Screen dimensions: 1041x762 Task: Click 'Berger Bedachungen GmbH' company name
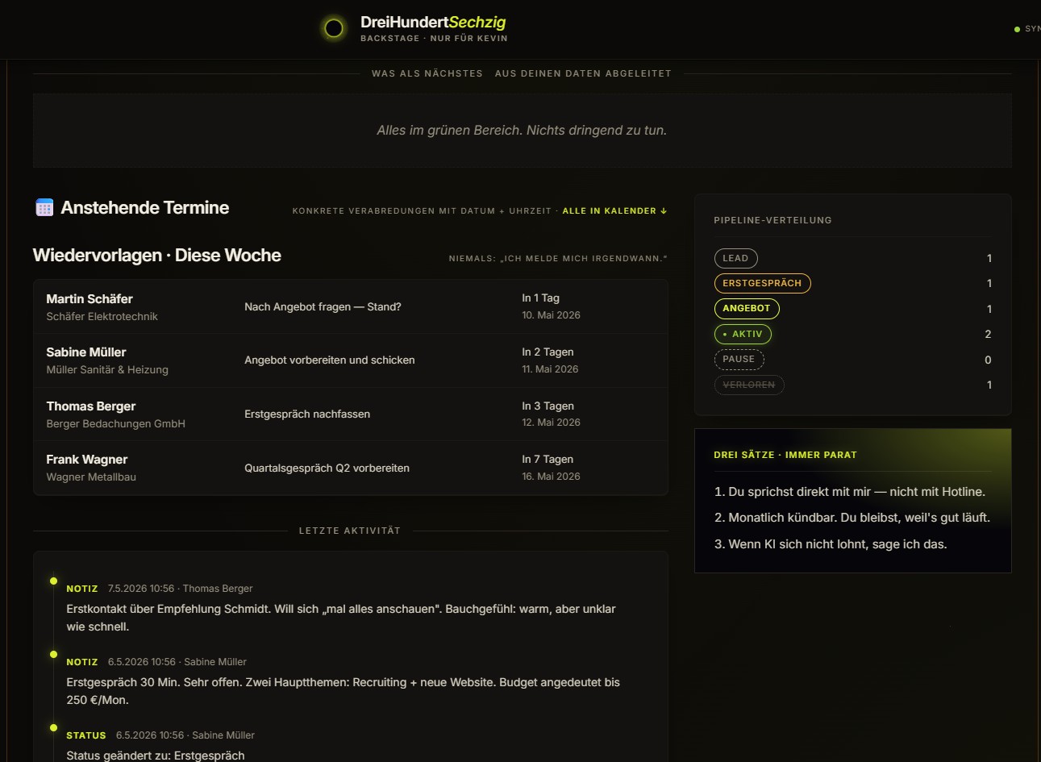(115, 424)
